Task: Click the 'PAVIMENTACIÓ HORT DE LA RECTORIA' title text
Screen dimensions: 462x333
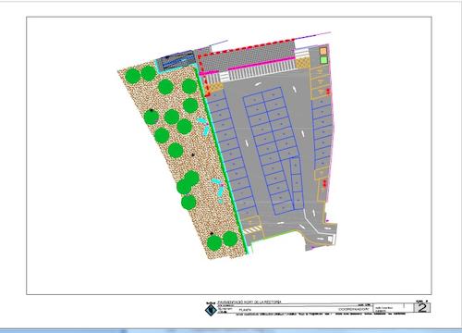Action: tap(249, 302)
